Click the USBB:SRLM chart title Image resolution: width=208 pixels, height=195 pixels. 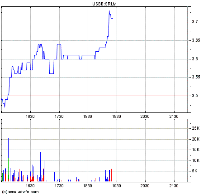point(104,4)
